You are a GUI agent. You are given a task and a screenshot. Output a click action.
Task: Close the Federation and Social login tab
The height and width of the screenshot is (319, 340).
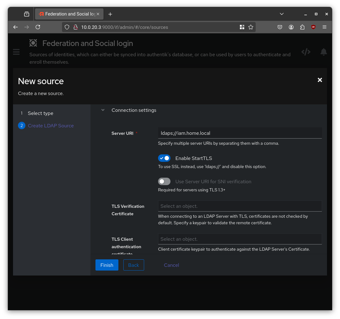pyautogui.click(x=98, y=14)
